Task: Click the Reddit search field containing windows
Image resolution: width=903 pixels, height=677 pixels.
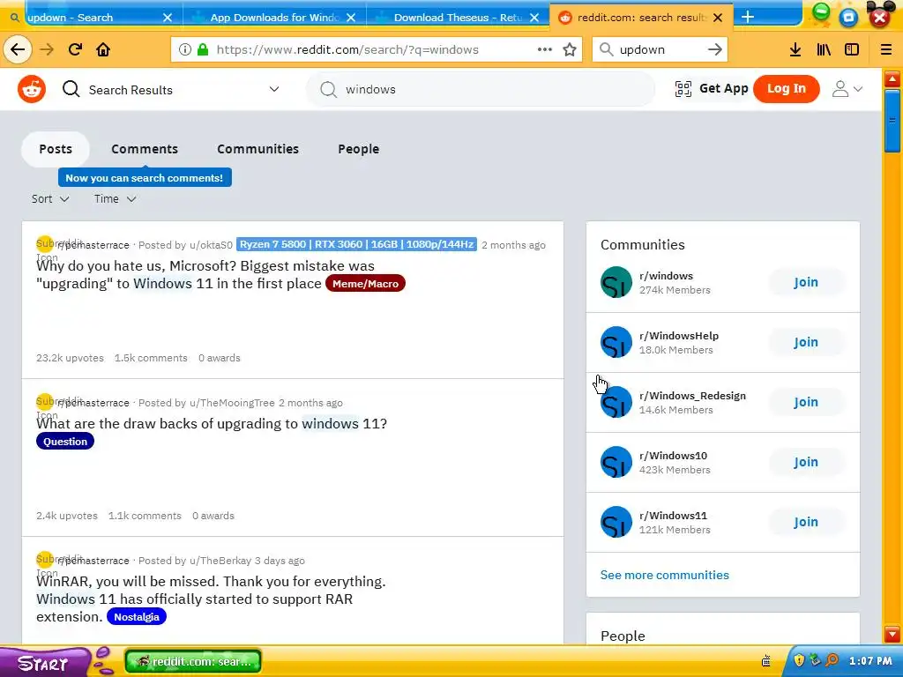Action: [x=481, y=89]
